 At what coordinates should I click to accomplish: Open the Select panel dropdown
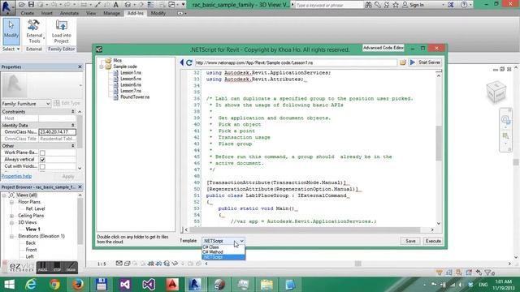pos(11,49)
